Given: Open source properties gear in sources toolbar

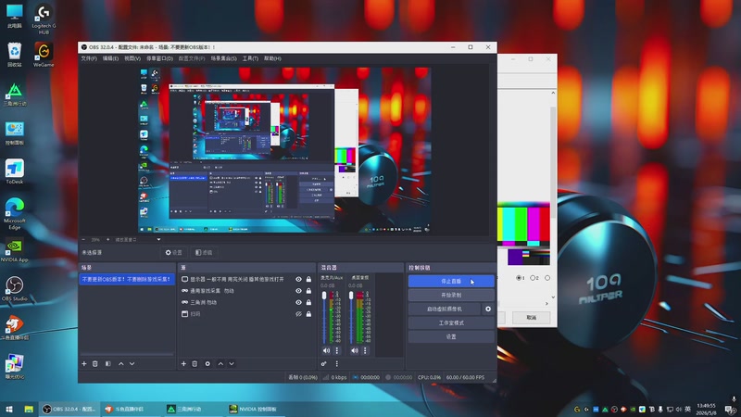Looking at the screenshot, I should [x=207, y=363].
